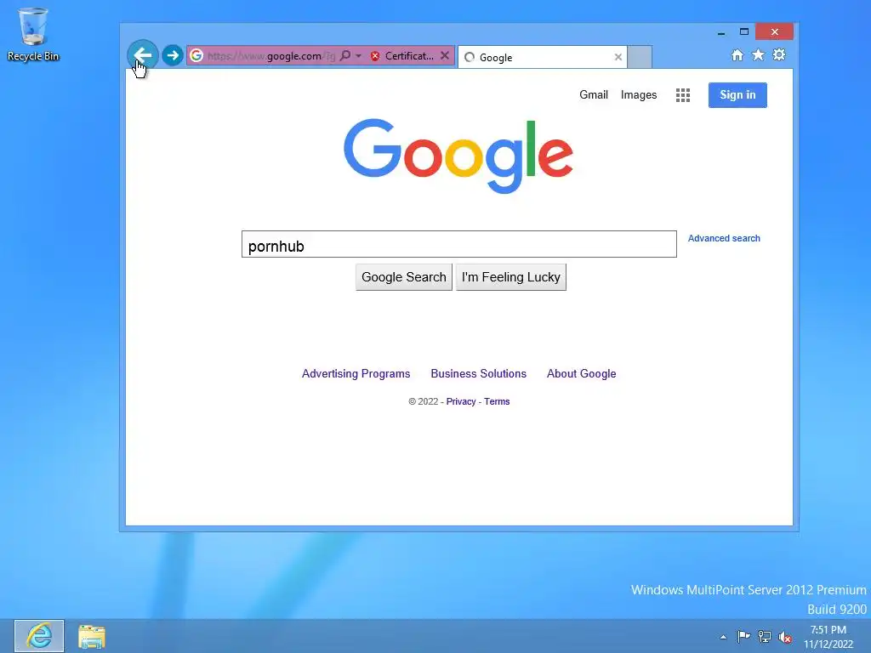
Task: Show hidden tray icons arrow
Action: (x=723, y=637)
